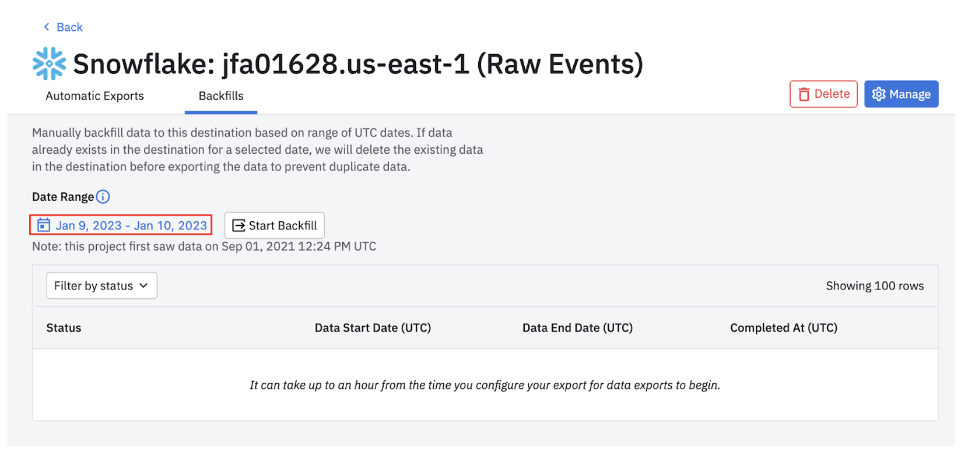Click the chevron on Filter by status
Screen dimensions: 968x452
coord(144,285)
